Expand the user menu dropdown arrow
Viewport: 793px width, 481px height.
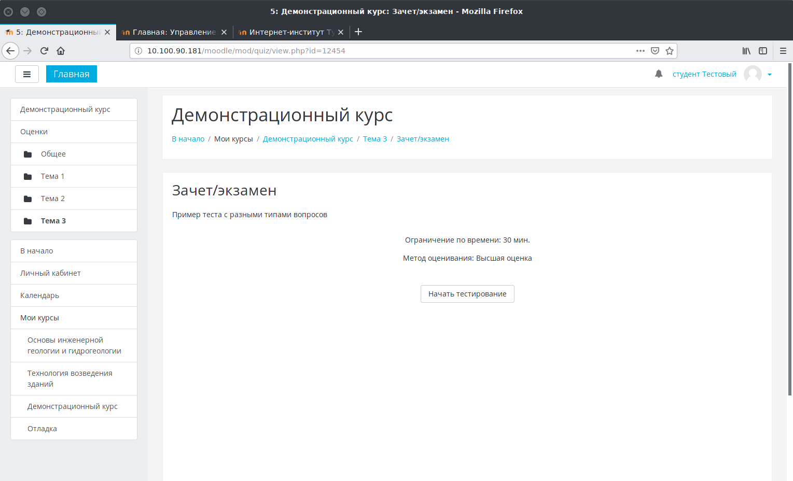(x=770, y=75)
